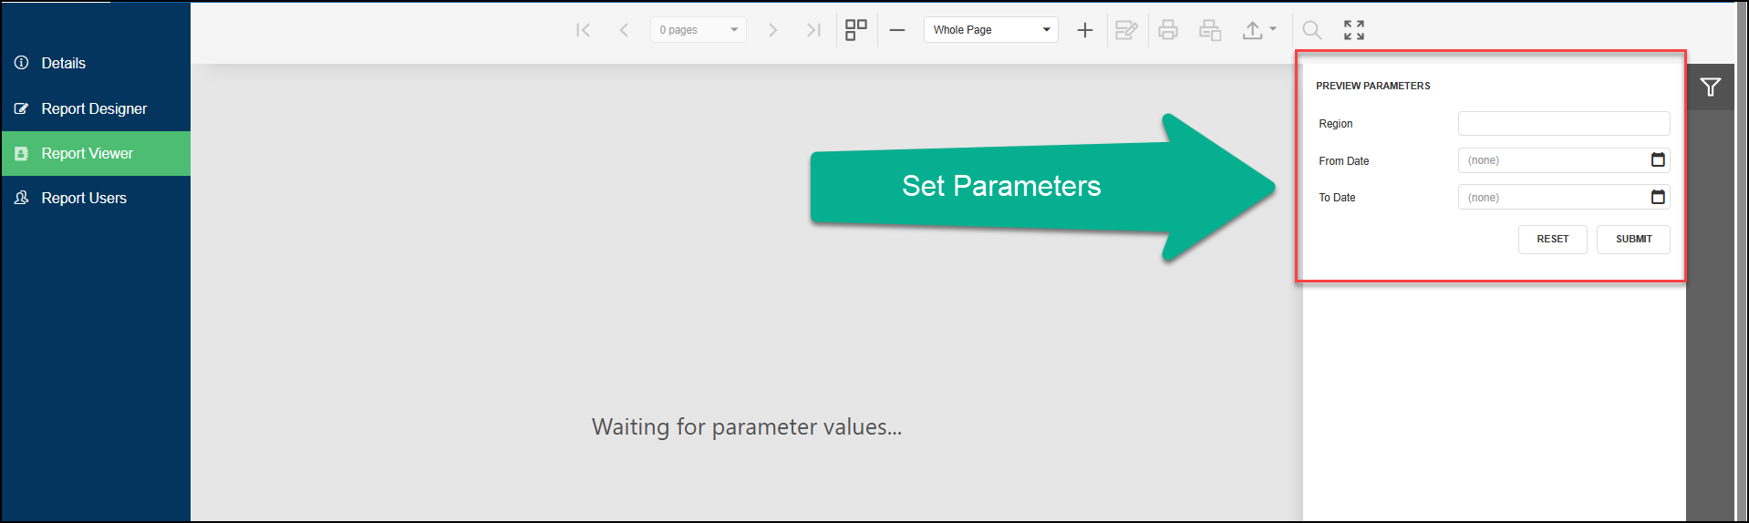Viewport: 1749px width, 523px height.
Task: Jump to last page icon
Action: tap(813, 30)
